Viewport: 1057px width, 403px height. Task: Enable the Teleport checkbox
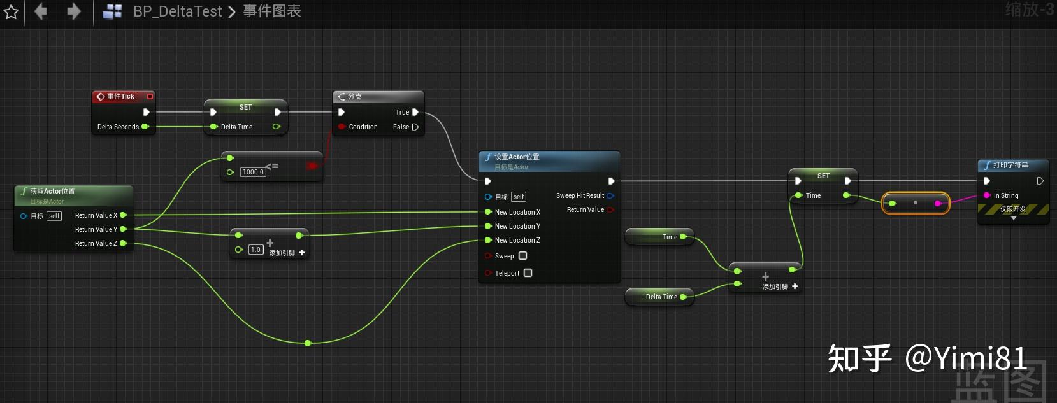(528, 273)
